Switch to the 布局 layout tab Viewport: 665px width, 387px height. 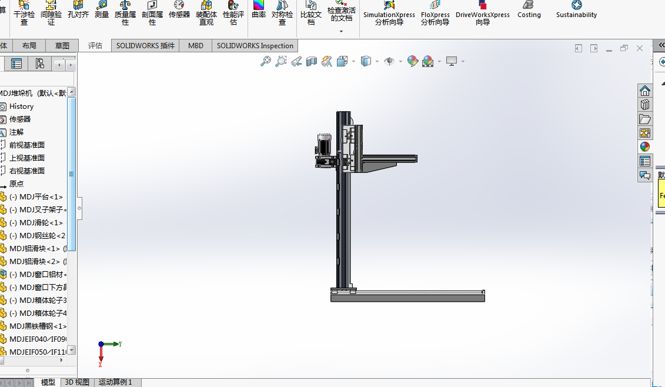[x=29, y=45]
